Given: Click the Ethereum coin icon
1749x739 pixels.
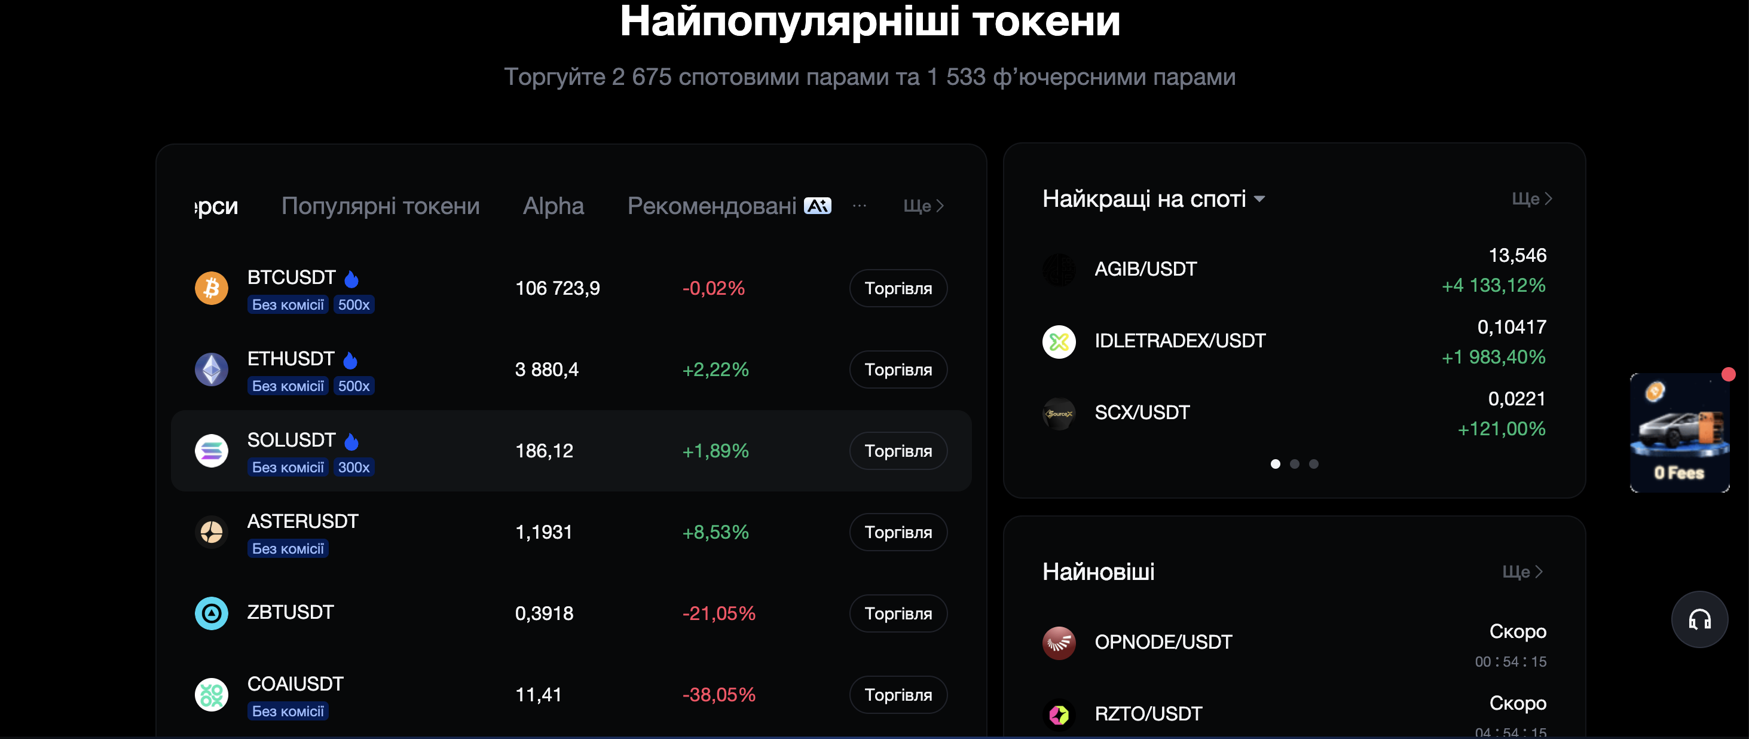Looking at the screenshot, I should click(x=211, y=369).
